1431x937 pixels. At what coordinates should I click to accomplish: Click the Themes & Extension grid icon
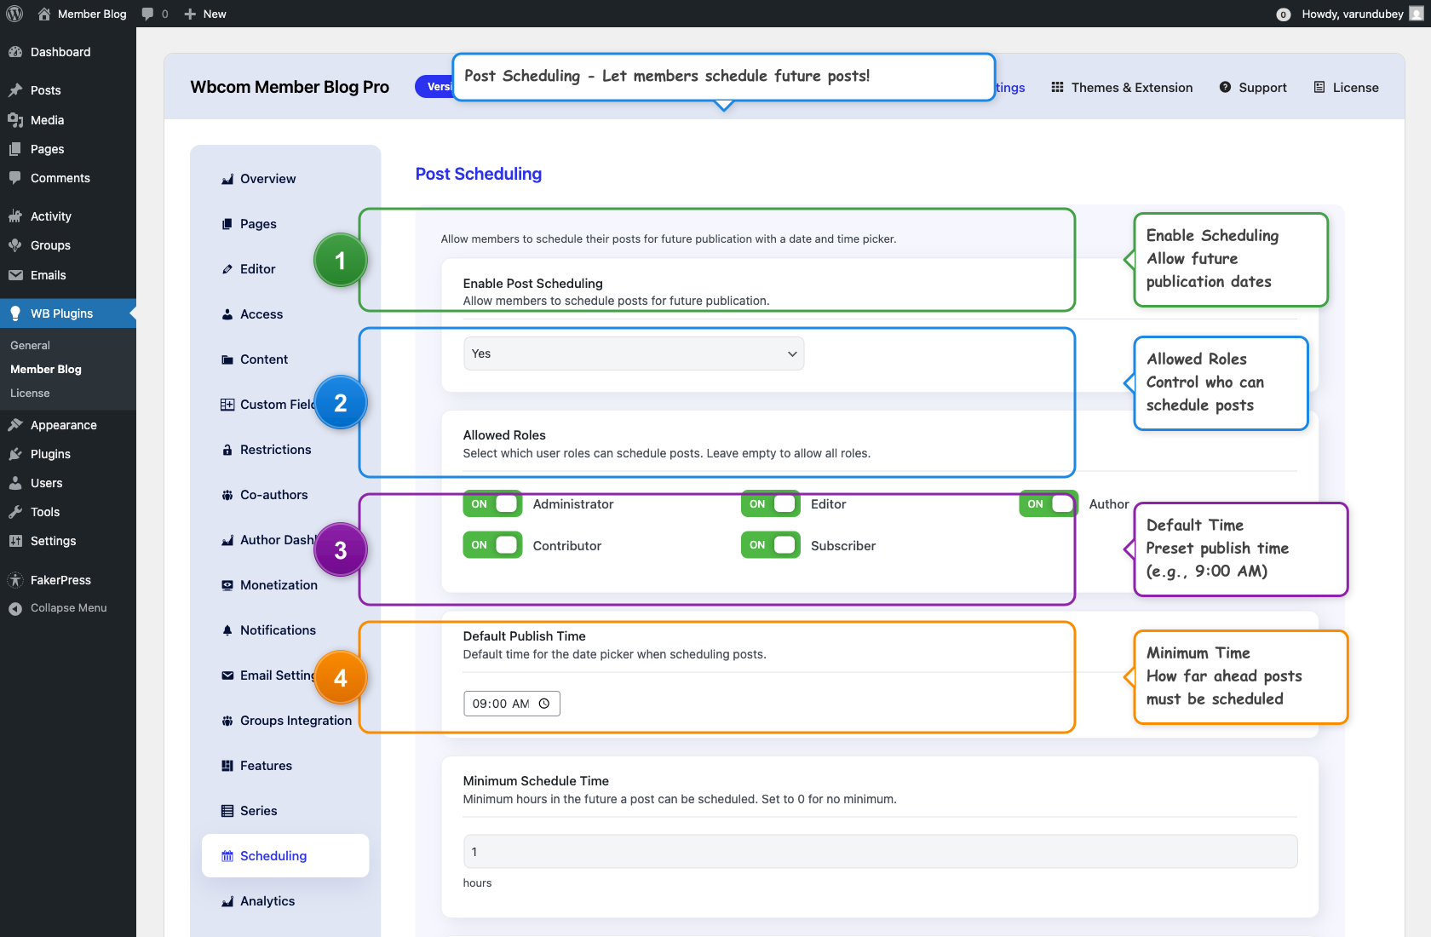point(1057,87)
